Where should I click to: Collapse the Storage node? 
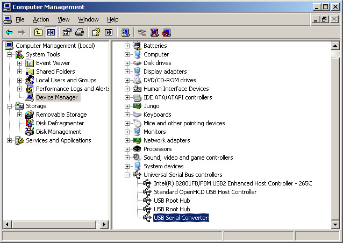click(9, 106)
